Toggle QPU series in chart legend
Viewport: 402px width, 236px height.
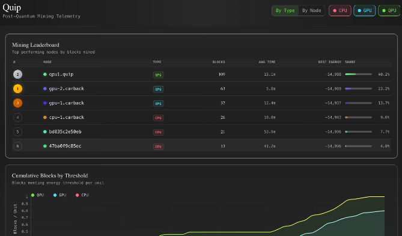pos(37,195)
